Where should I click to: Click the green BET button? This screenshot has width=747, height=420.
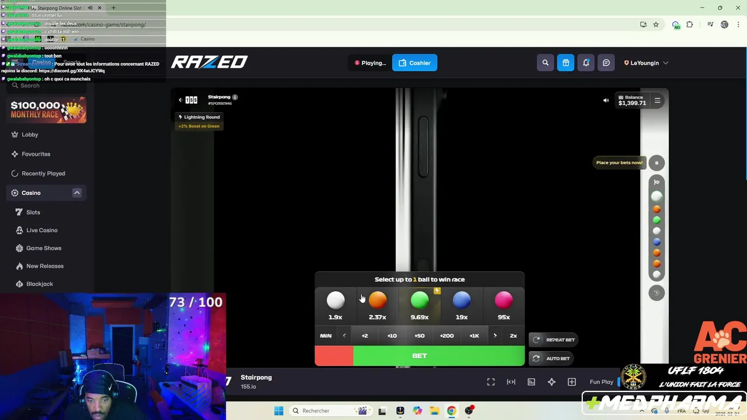click(420, 356)
